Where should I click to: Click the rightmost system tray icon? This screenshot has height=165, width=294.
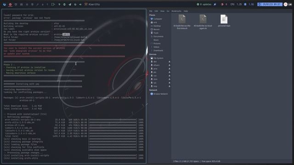[290, 4]
